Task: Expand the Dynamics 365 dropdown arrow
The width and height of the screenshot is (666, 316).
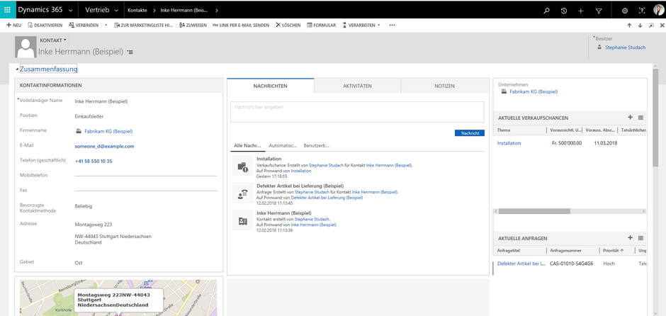Action: click(70, 10)
